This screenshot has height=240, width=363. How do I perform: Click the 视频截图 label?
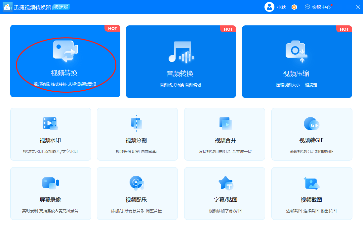tap(311, 200)
